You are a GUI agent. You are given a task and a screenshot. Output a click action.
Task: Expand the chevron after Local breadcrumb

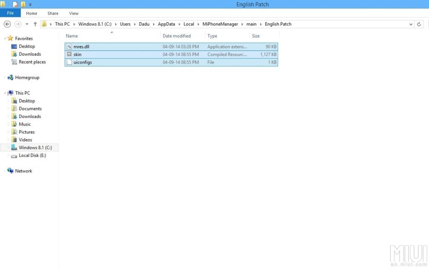tap(198, 24)
